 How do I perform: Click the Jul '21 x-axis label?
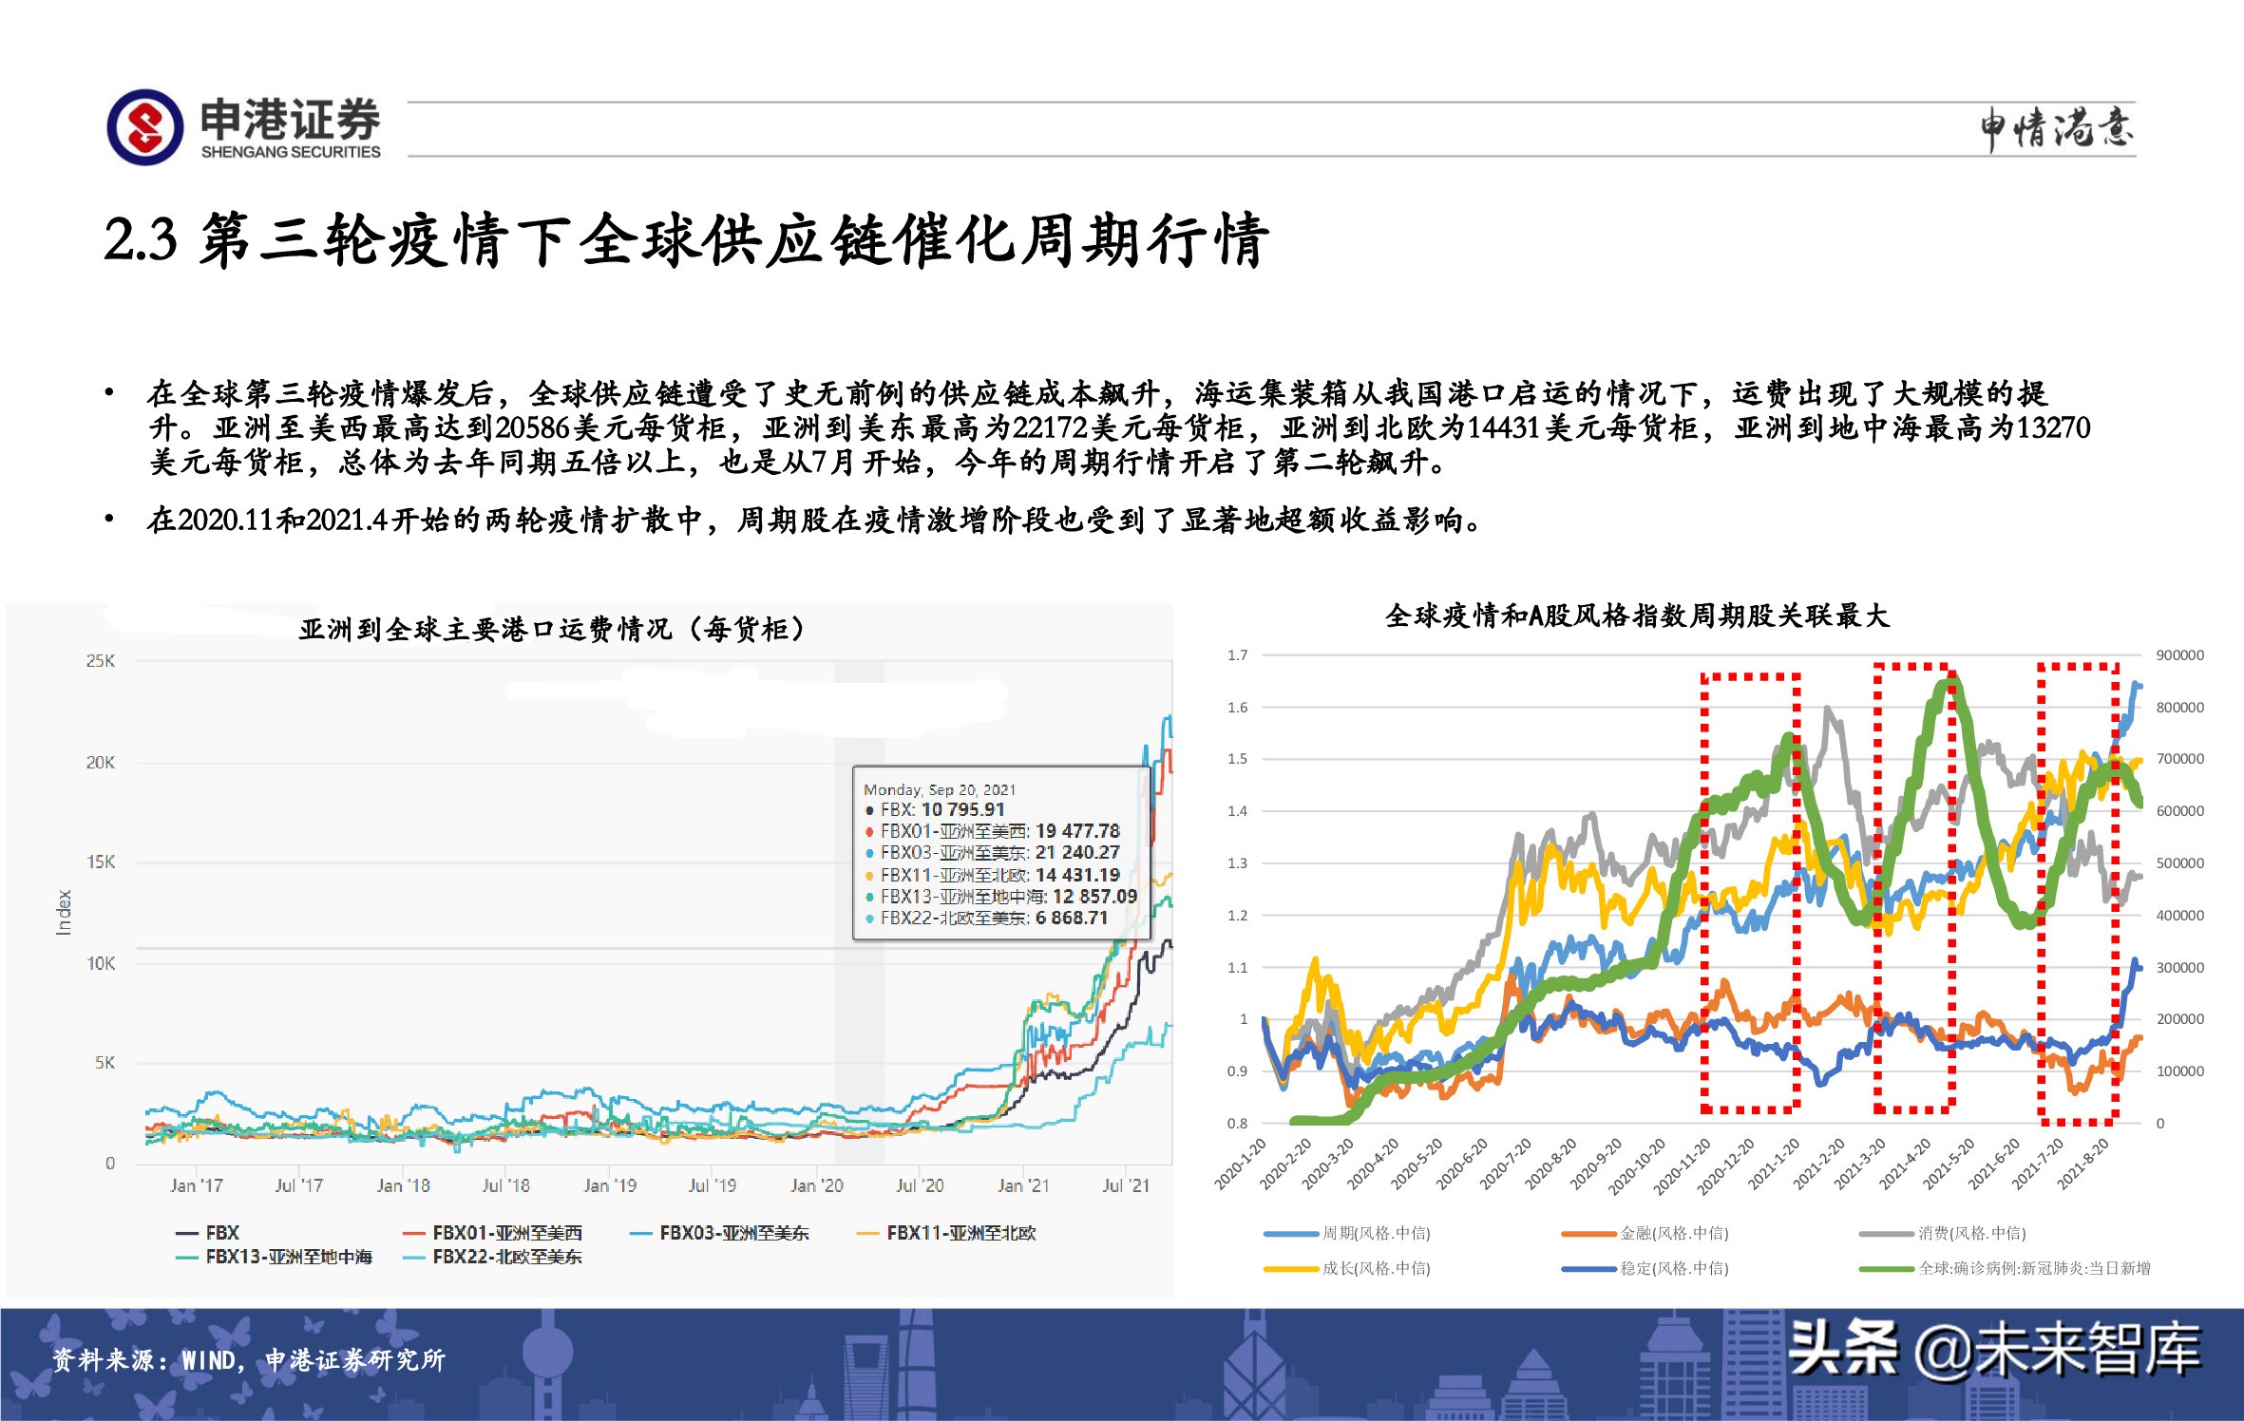click(1126, 1186)
